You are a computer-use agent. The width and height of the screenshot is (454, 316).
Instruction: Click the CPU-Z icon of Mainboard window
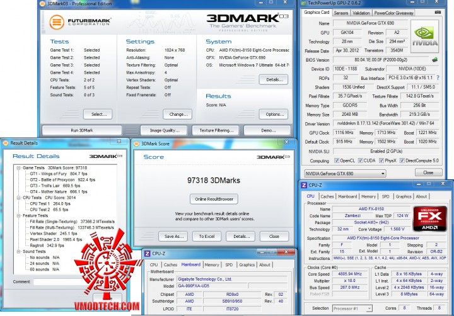coord(147,254)
